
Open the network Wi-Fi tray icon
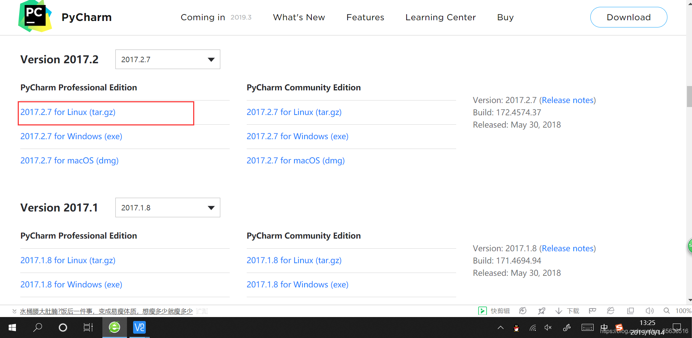coord(533,328)
